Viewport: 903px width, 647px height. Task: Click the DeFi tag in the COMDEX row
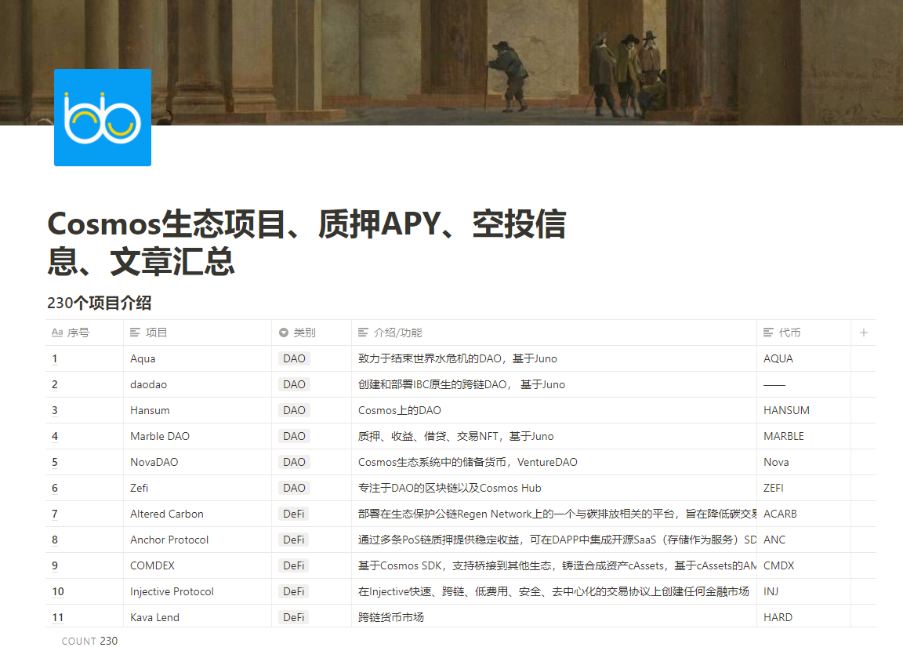coord(294,565)
